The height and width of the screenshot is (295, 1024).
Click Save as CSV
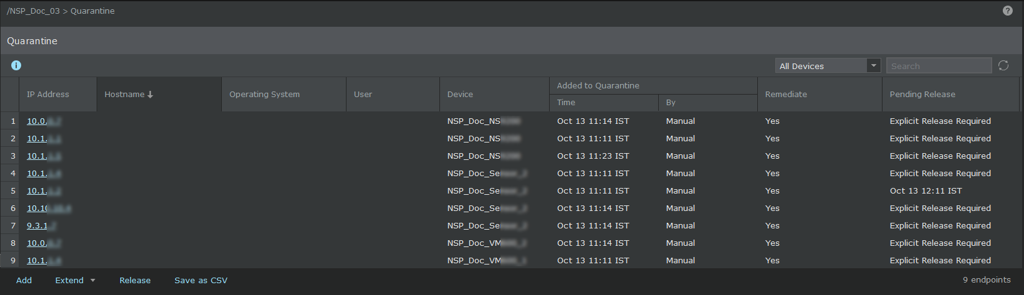coord(201,281)
